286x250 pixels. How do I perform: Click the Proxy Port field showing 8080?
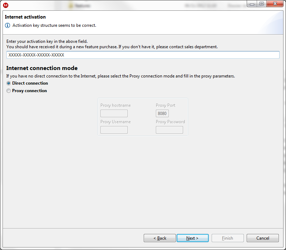point(162,113)
